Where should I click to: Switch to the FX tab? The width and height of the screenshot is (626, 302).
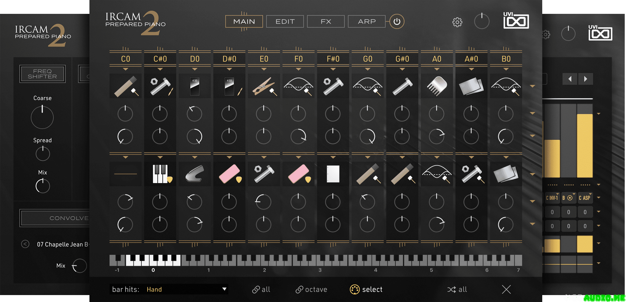326,21
